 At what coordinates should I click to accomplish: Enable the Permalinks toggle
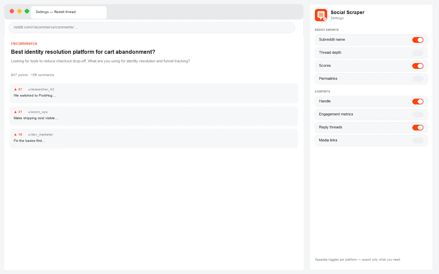(418, 79)
